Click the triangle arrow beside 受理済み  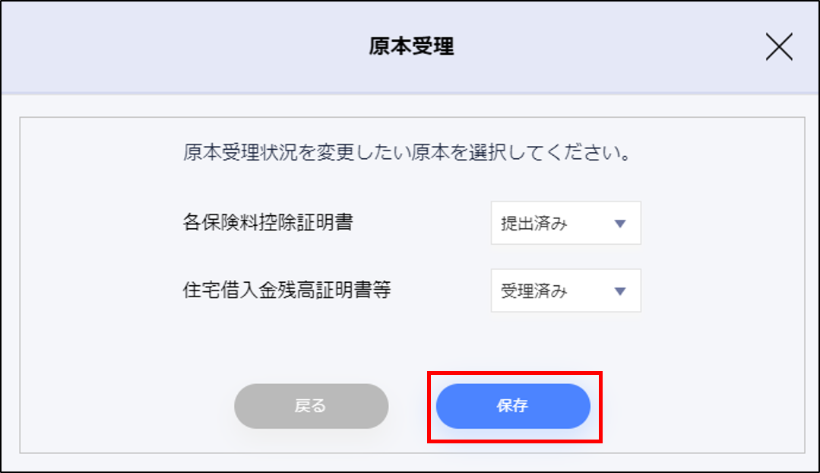[x=620, y=291]
